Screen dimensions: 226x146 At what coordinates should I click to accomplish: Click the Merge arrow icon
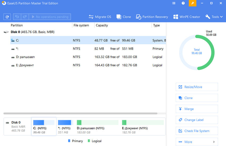pos(180,109)
